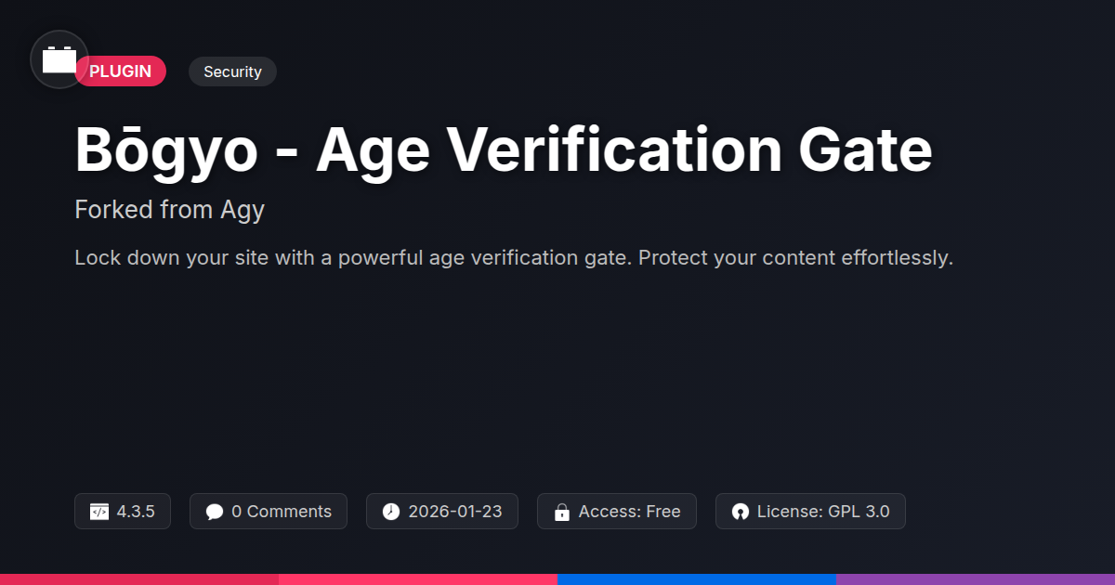This screenshot has width=1115, height=585.
Task: Open the Security category tag
Action: tap(232, 71)
